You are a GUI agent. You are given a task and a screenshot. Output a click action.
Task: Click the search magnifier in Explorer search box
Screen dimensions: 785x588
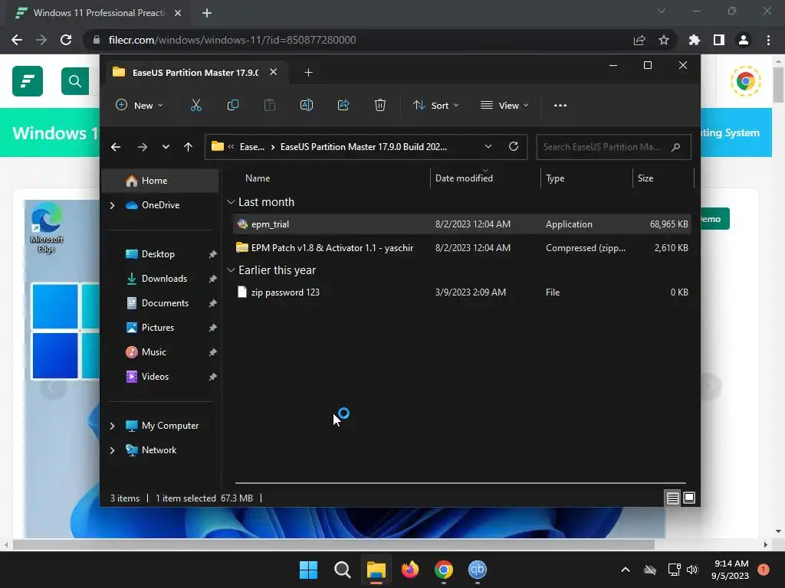point(676,147)
